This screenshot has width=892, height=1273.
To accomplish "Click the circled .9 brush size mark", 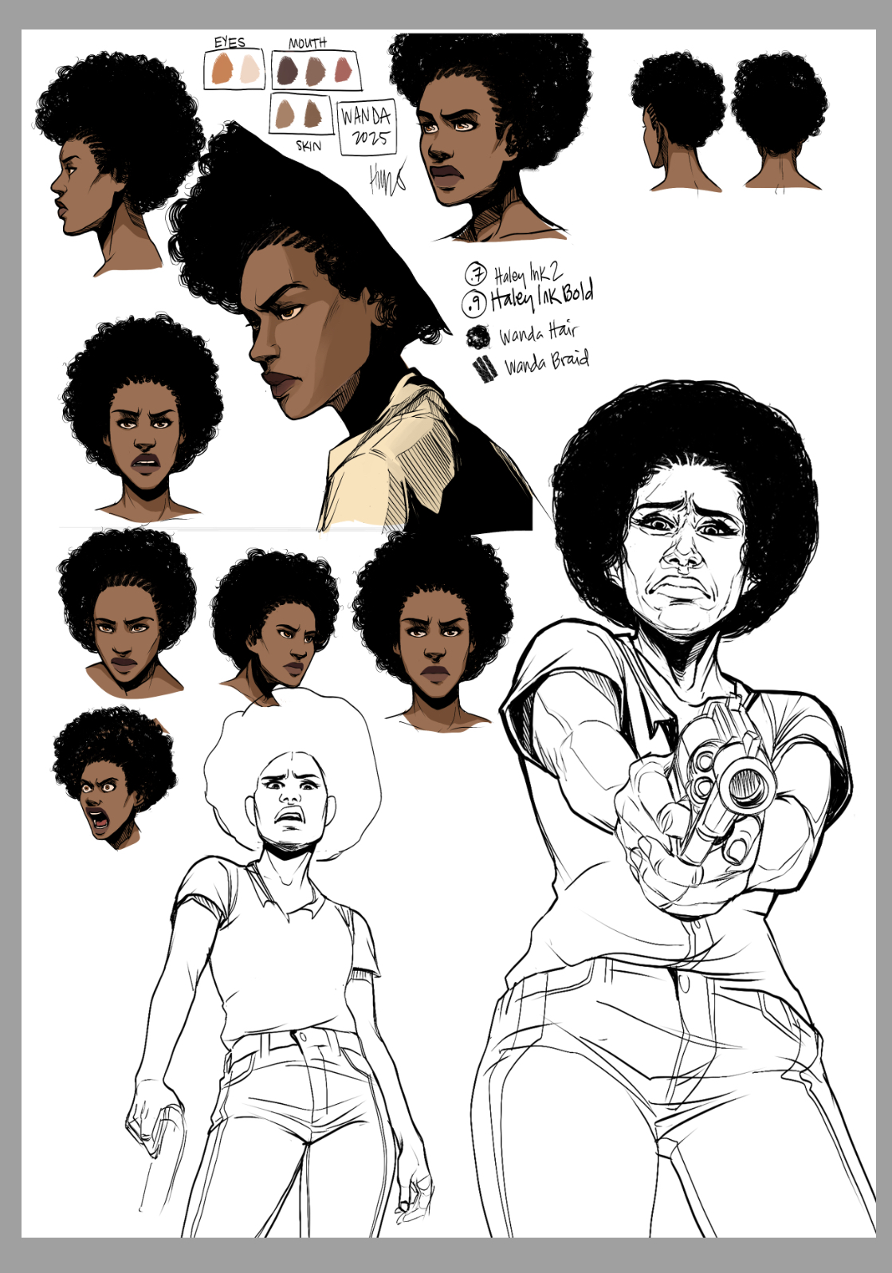I will pos(474,304).
